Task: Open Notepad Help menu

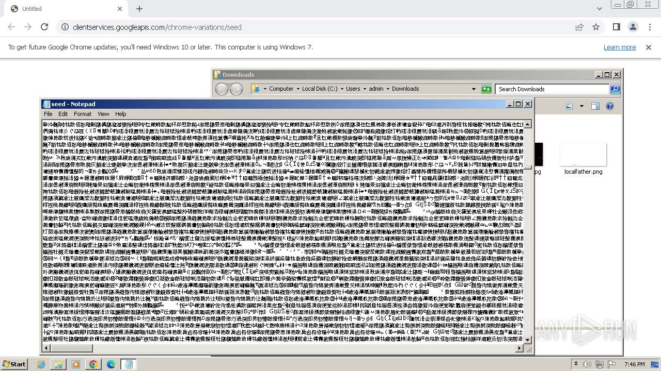Action: tap(120, 114)
